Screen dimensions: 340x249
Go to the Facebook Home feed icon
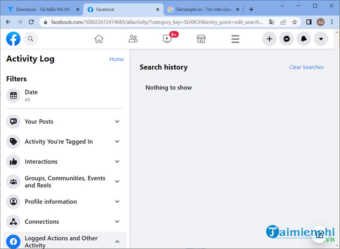point(99,39)
